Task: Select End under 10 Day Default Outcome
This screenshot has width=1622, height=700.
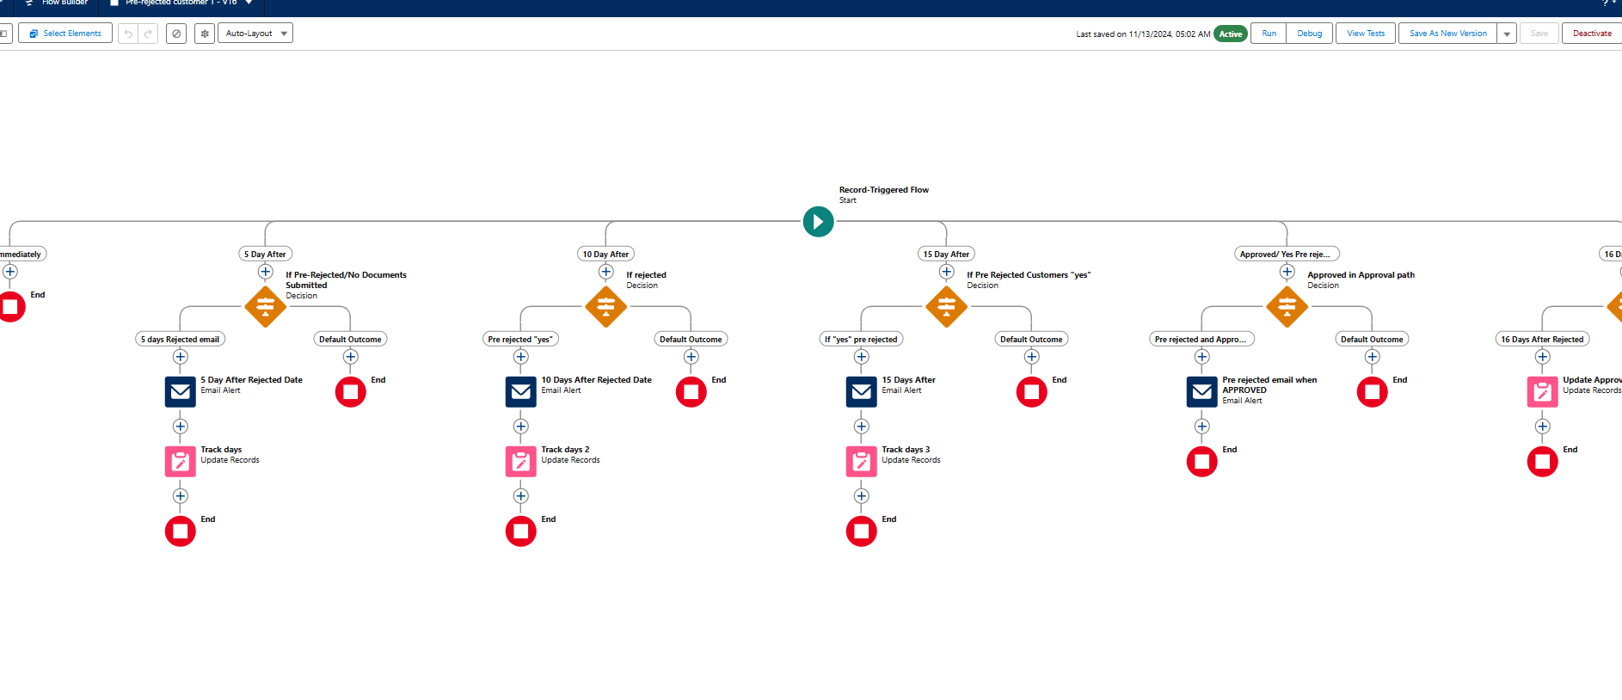Action: [x=691, y=392]
